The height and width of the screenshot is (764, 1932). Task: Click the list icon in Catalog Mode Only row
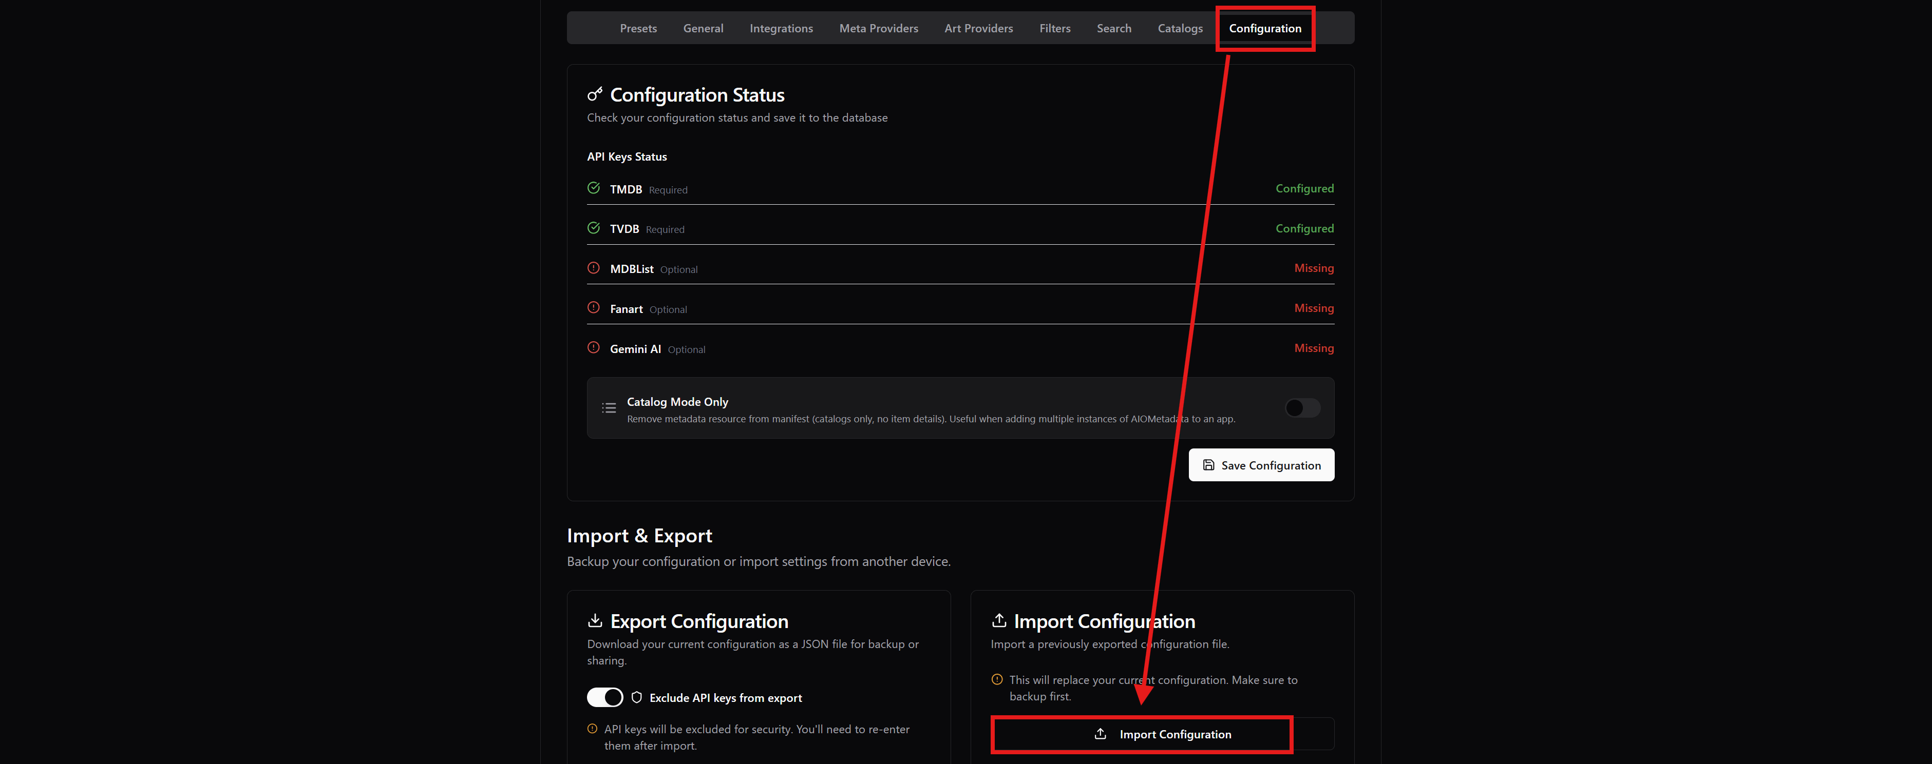click(x=609, y=407)
